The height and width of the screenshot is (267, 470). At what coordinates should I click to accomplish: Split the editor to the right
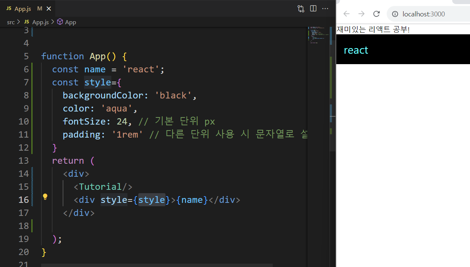click(x=313, y=9)
